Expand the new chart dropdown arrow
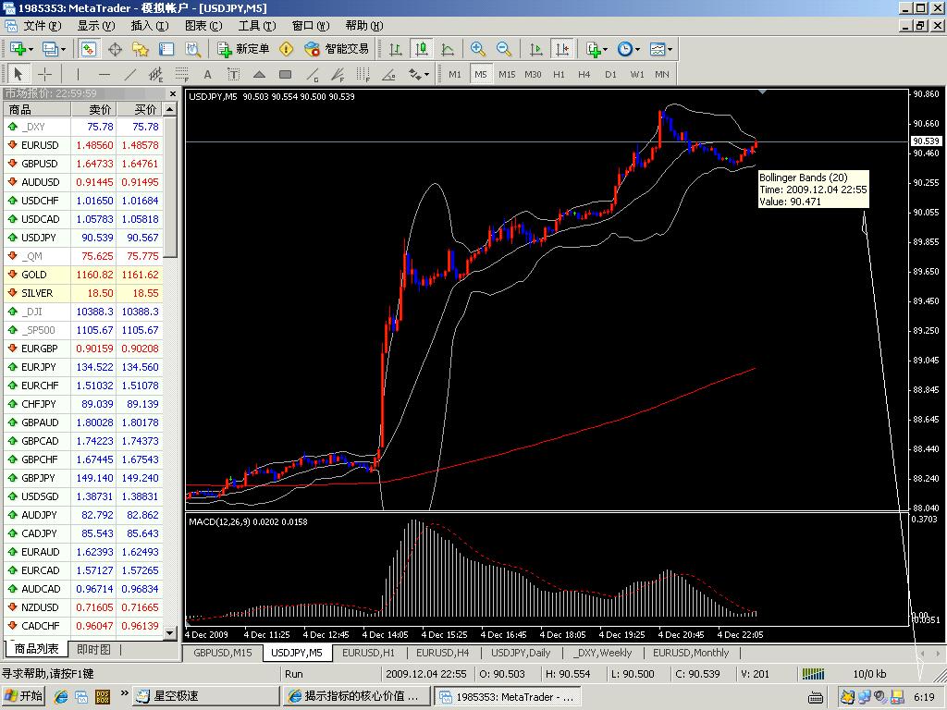The width and height of the screenshot is (947, 710). click(x=31, y=50)
